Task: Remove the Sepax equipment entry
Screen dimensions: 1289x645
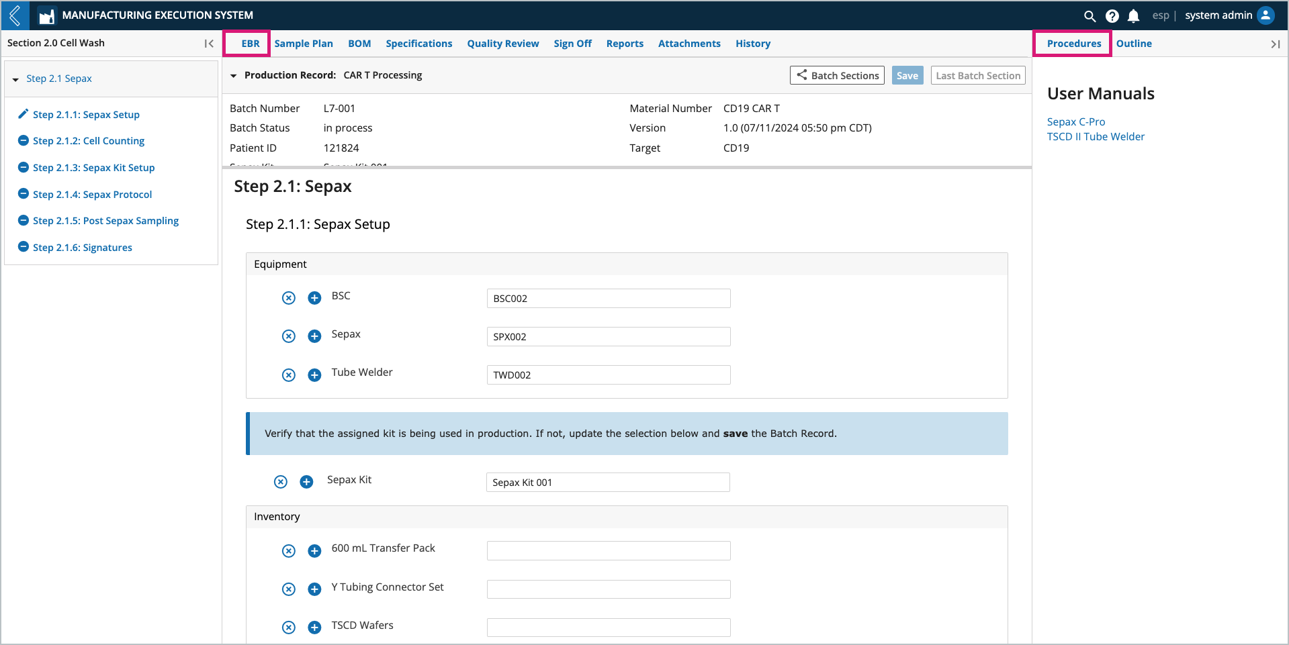Action: 289,336
